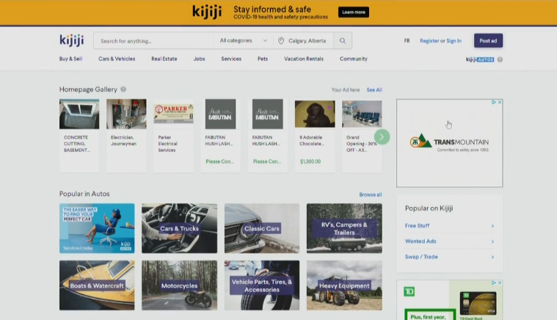
Task: Click the banner Kijiji logo
Action: coord(207,12)
